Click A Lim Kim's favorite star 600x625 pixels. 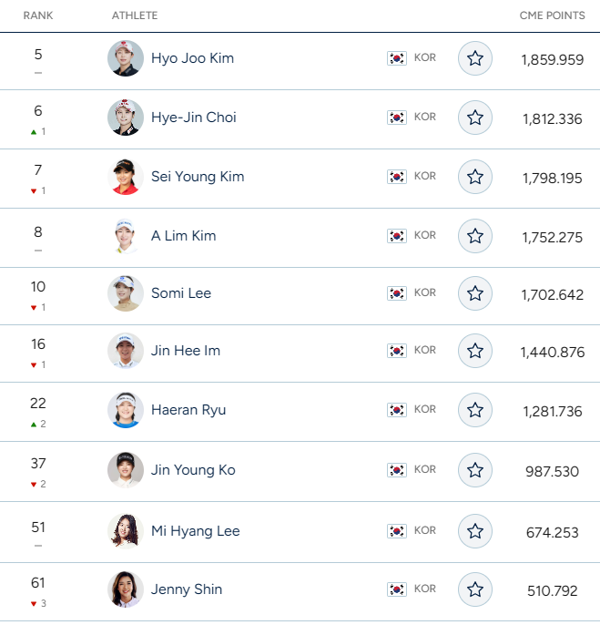point(474,236)
